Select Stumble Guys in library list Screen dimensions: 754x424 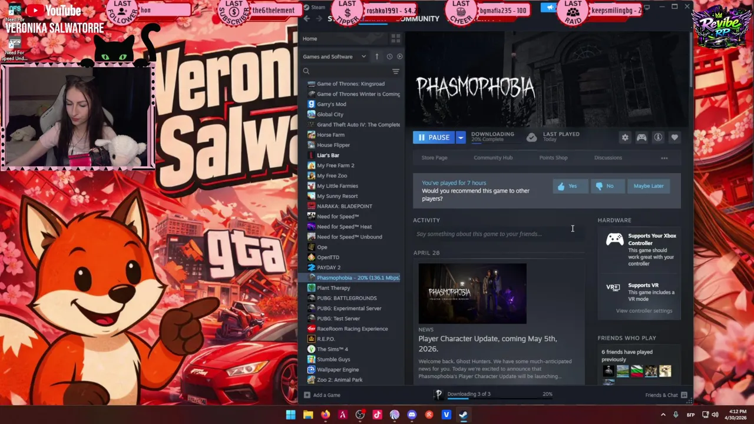tap(333, 359)
